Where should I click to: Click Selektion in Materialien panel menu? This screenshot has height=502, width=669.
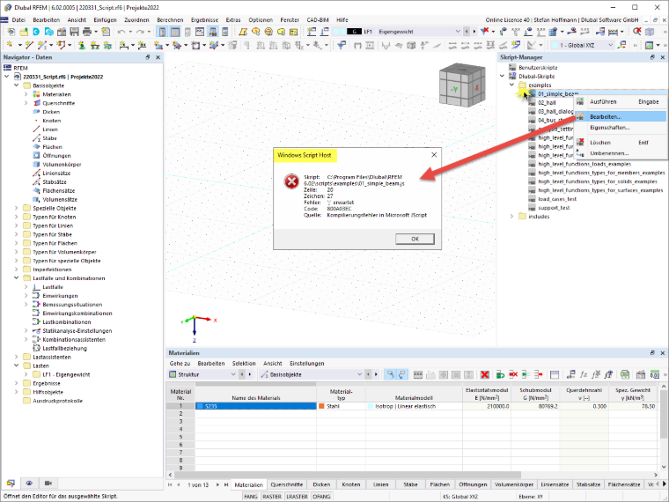pyautogui.click(x=244, y=363)
